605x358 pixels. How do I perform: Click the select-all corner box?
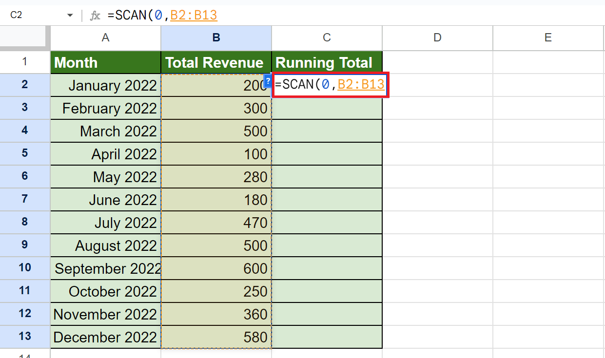tap(25, 38)
